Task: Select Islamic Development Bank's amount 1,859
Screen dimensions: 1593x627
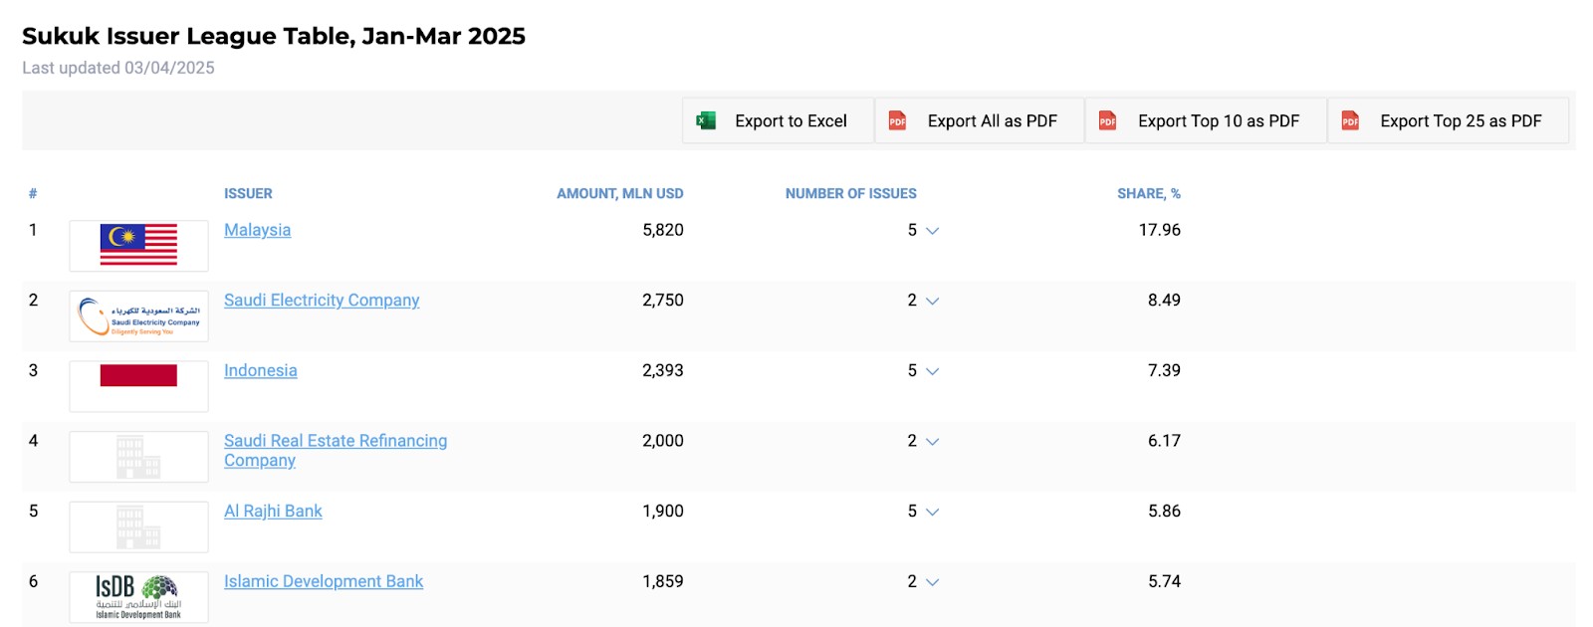Action: pos(663,581)
